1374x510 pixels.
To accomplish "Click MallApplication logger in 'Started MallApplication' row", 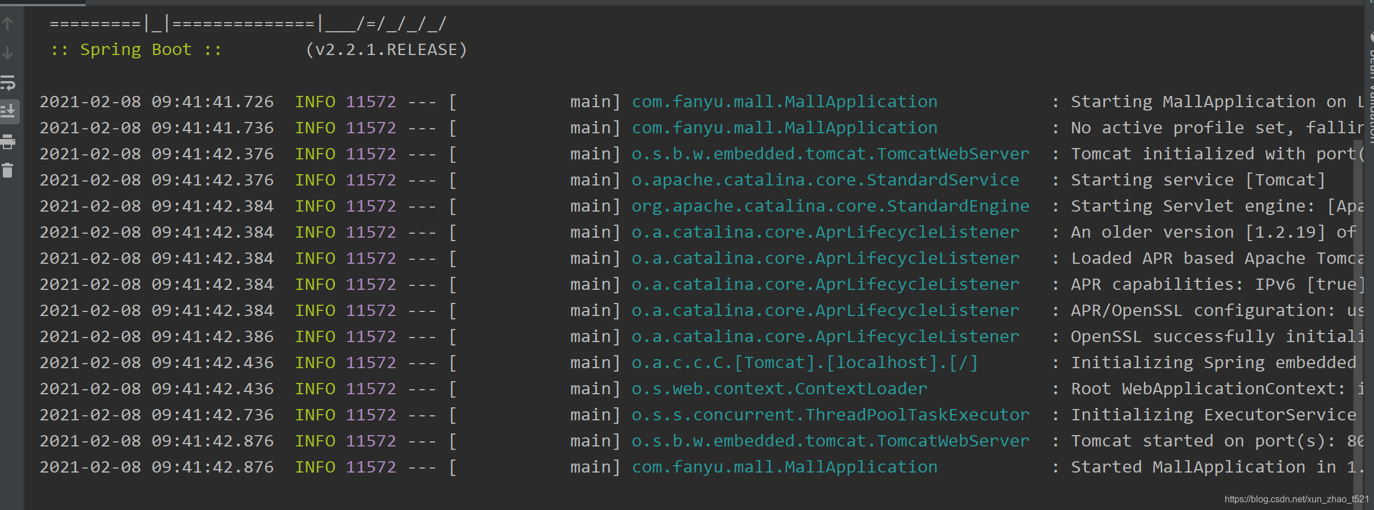I will click(x=784, y=467).
